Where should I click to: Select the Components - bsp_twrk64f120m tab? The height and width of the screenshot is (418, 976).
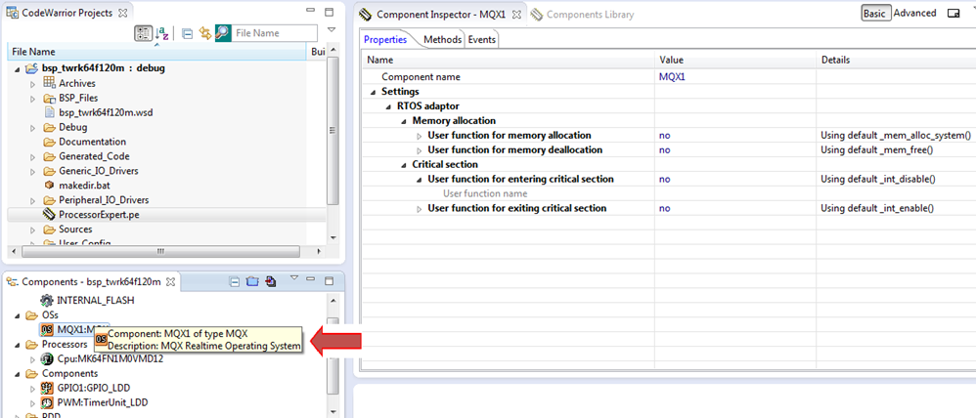tap(93, 282)
